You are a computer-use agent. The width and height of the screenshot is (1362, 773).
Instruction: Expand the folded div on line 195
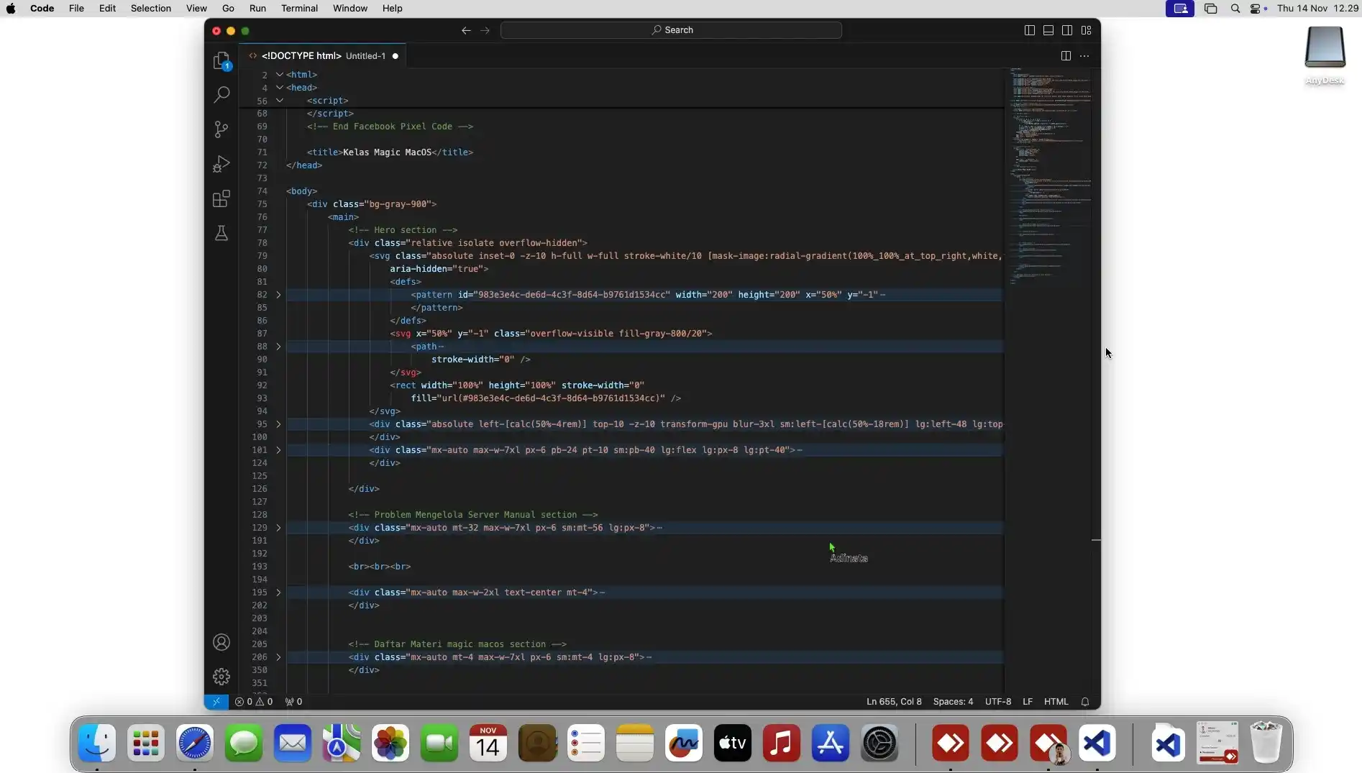[279, 593]
